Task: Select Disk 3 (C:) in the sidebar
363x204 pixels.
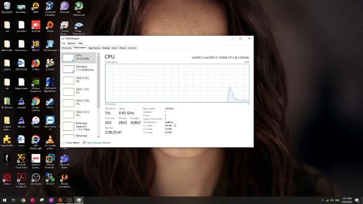Action: coord(79,114)
